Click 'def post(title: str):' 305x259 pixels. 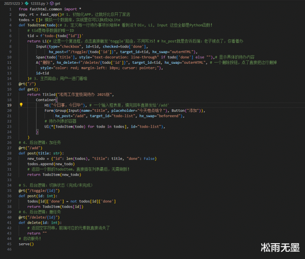(41, 153)
